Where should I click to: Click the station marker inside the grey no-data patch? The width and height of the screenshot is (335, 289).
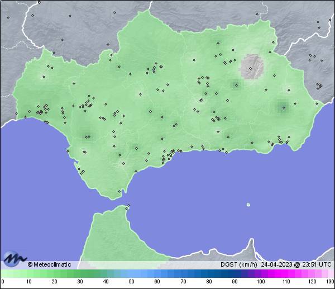[x=250, y=68]
